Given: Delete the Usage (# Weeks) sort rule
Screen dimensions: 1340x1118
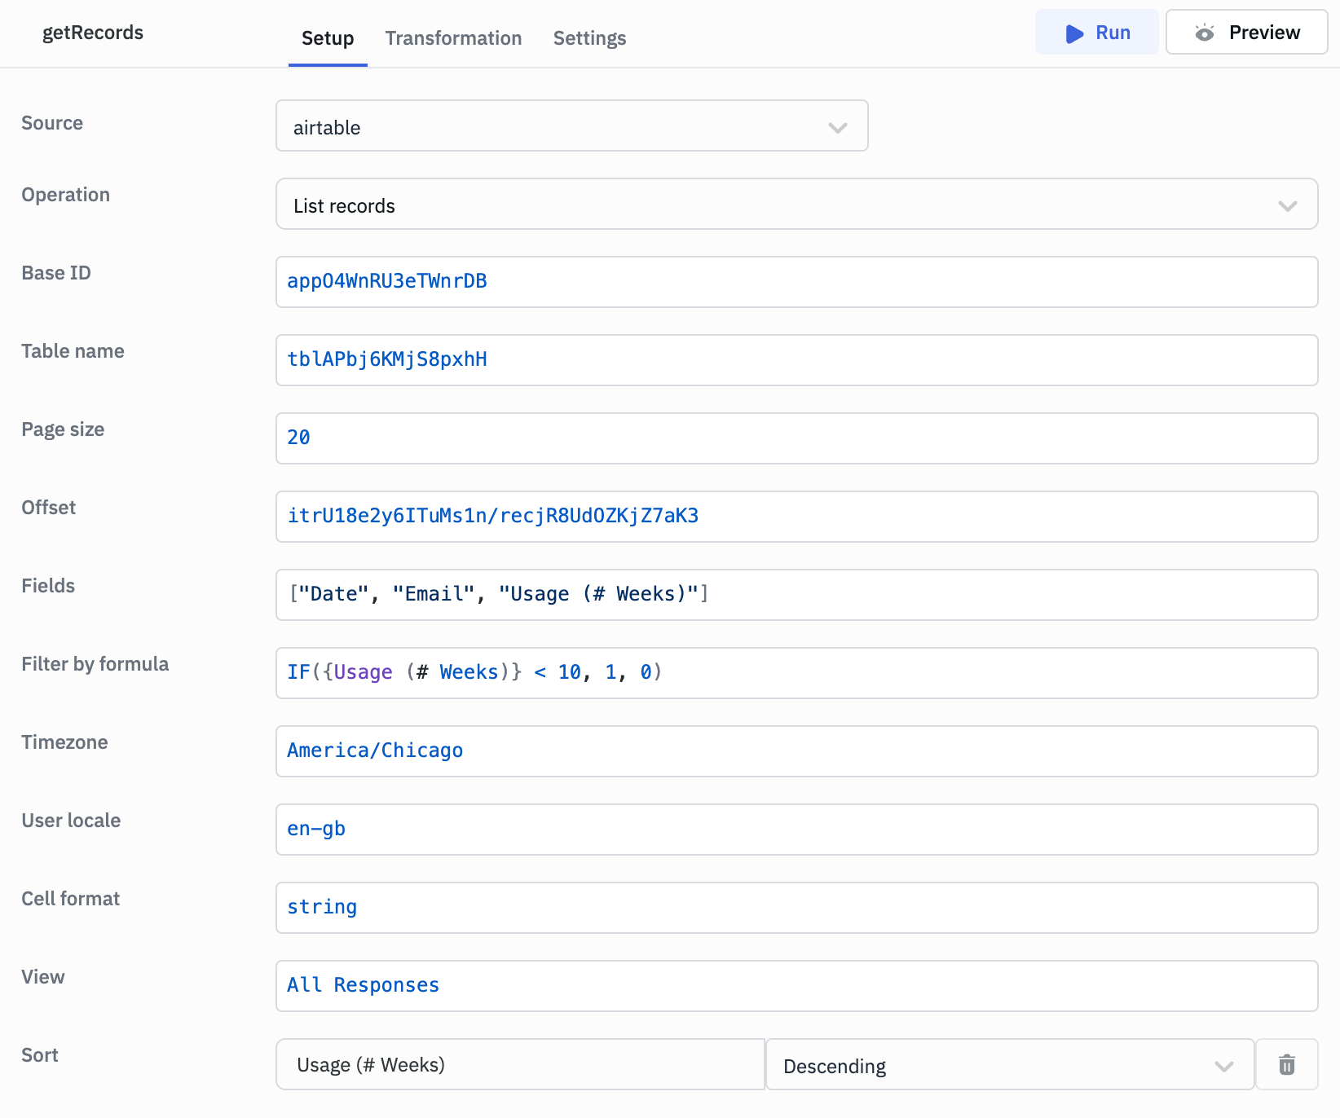Looking at the screenshot, I should pyautogui.click(x=1286, y=1064).
